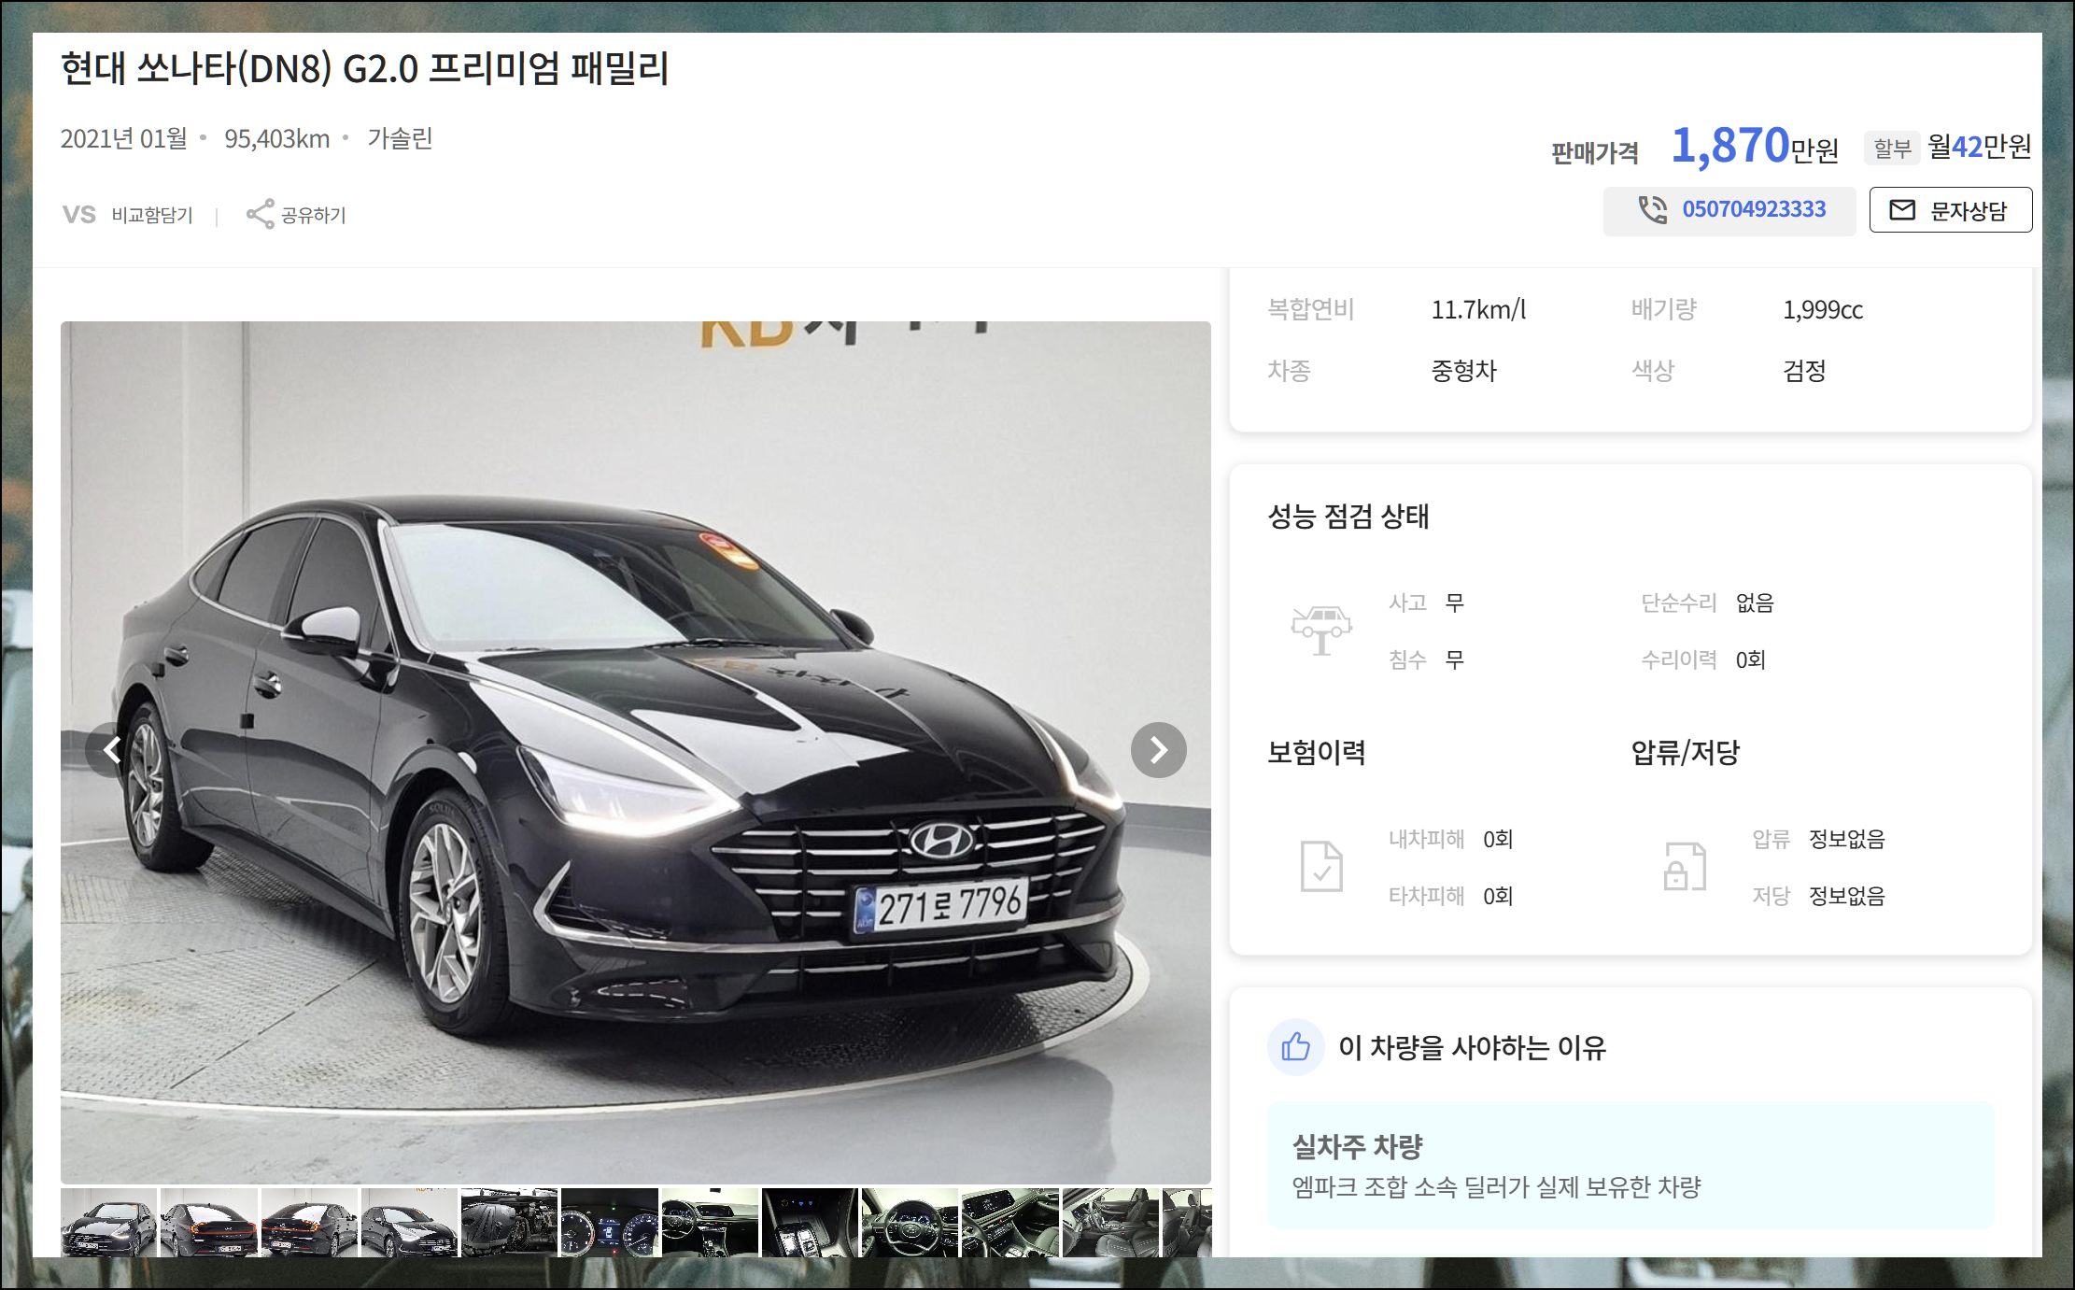Select the second thumbnail, rear view

[x=209, y=1223]
